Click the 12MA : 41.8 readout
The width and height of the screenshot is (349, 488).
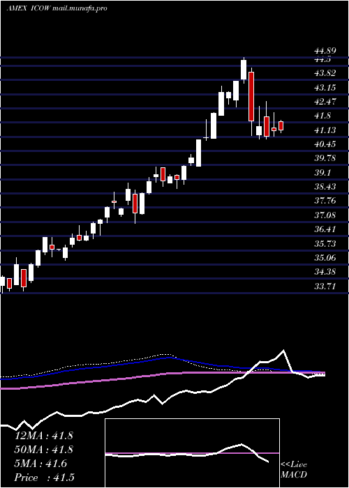pyautogui.click(x=44, y=436)
